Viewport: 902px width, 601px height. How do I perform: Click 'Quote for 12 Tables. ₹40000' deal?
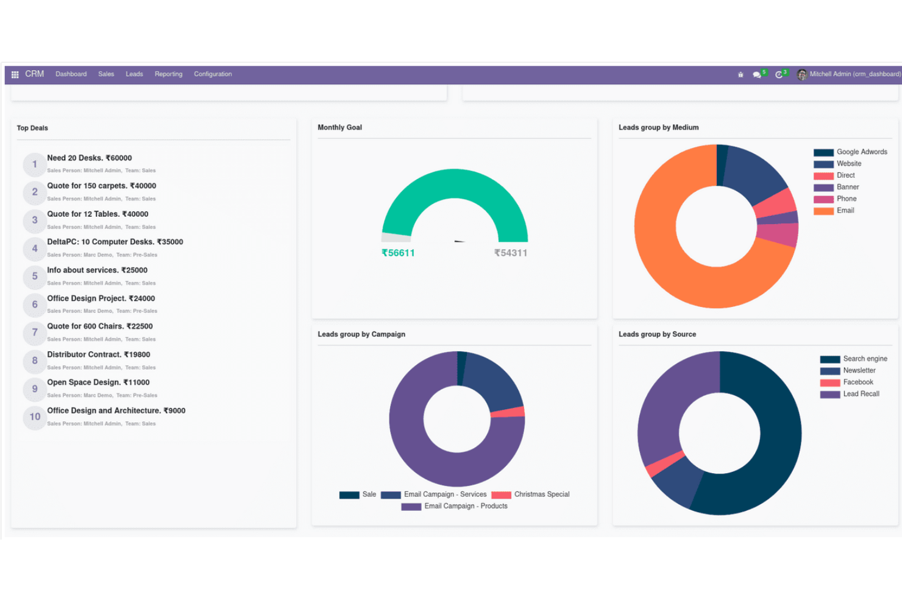(x=98, y=214)
